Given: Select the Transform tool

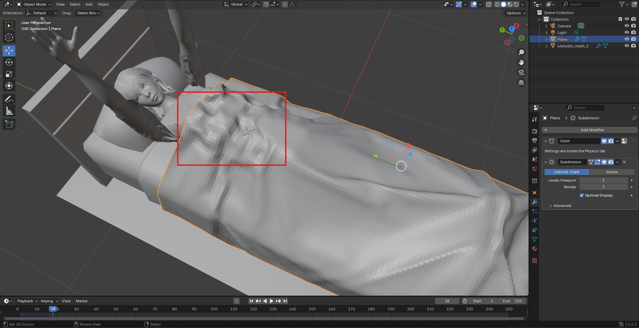Looking at the screenshot, I should coord(9,86).
